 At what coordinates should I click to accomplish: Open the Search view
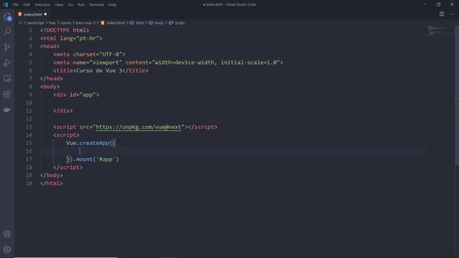(x=7, y=32)
